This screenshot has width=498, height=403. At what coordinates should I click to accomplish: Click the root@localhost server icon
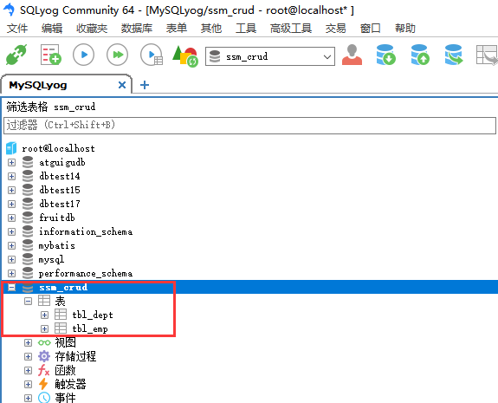pyautogui.click(x=11, y=148)
